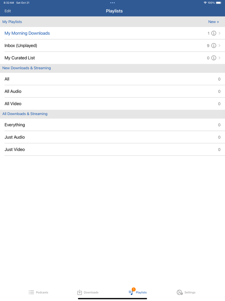
Task: Open the Podcasts tab icon
Action: click(x=31, y=292)
